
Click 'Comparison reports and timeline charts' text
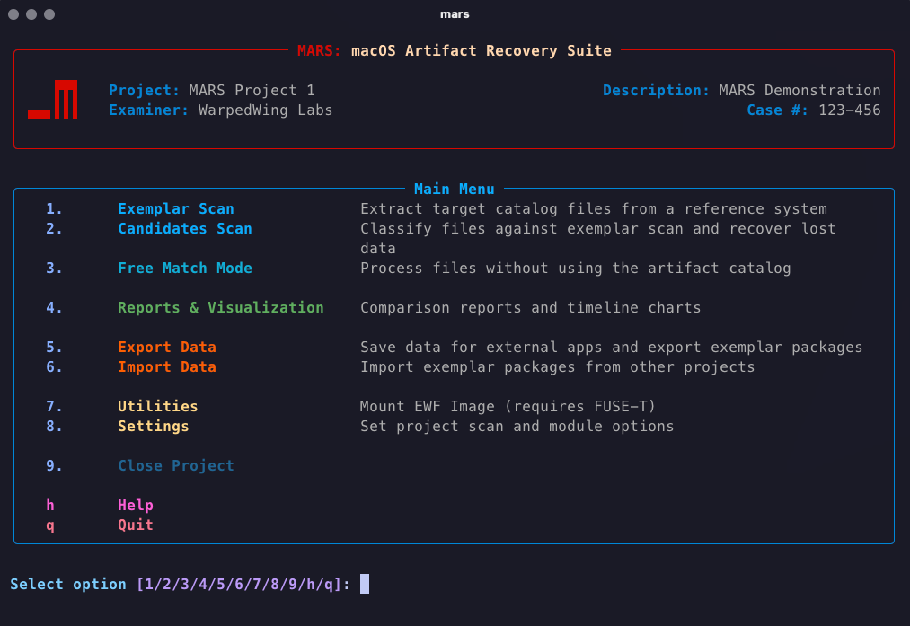530,307
